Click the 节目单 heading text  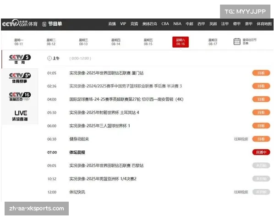[x=55, y=24]
